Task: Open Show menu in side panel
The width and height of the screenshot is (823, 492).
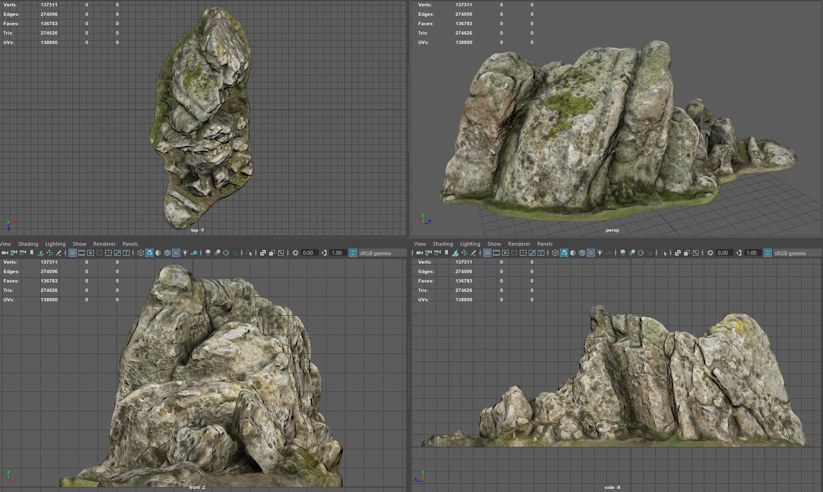Action: click(494, 244)
